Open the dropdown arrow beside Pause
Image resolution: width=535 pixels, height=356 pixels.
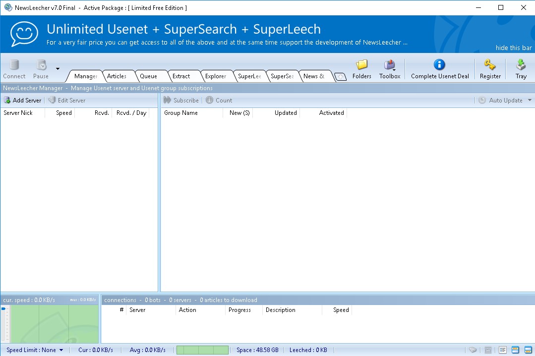58,69
